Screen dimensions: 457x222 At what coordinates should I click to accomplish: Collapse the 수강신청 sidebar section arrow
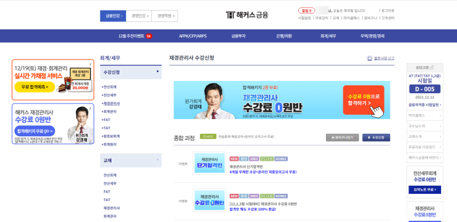157,71
